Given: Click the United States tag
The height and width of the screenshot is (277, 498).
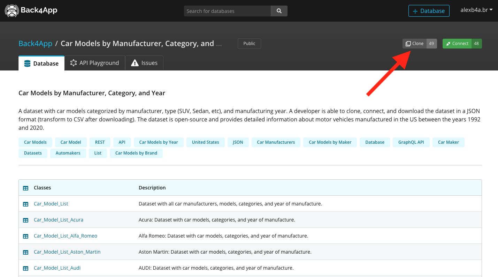Looking at the screenshot, I should (x=205, y=142).
